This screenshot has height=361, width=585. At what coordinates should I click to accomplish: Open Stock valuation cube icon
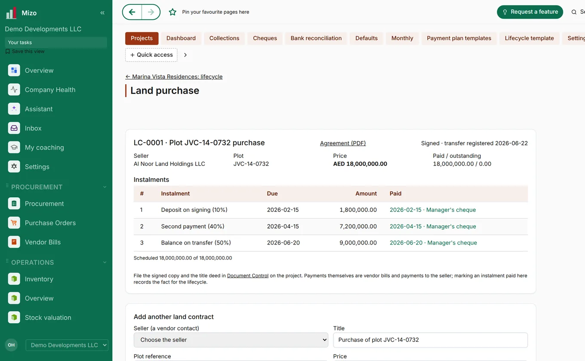14,318
